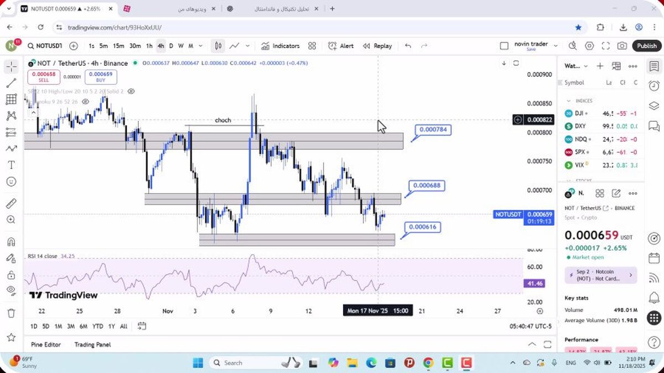Open the alerts clock icon in right sidebar
The width and height of the screenshot is (664, 373).
(654, 86)
